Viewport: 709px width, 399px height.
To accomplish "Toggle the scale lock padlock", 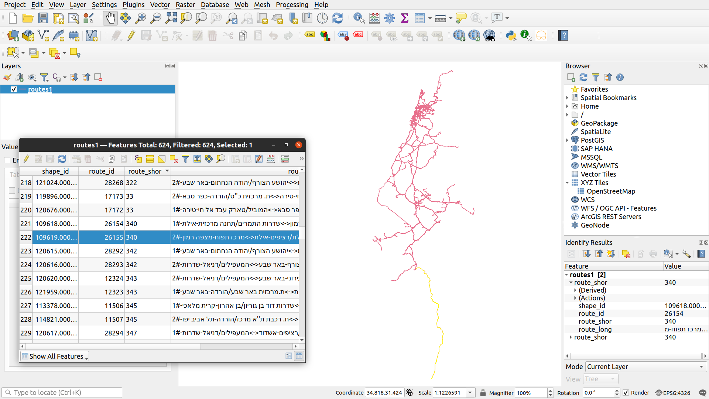I will pyautogui.click(x=483, y=393).
